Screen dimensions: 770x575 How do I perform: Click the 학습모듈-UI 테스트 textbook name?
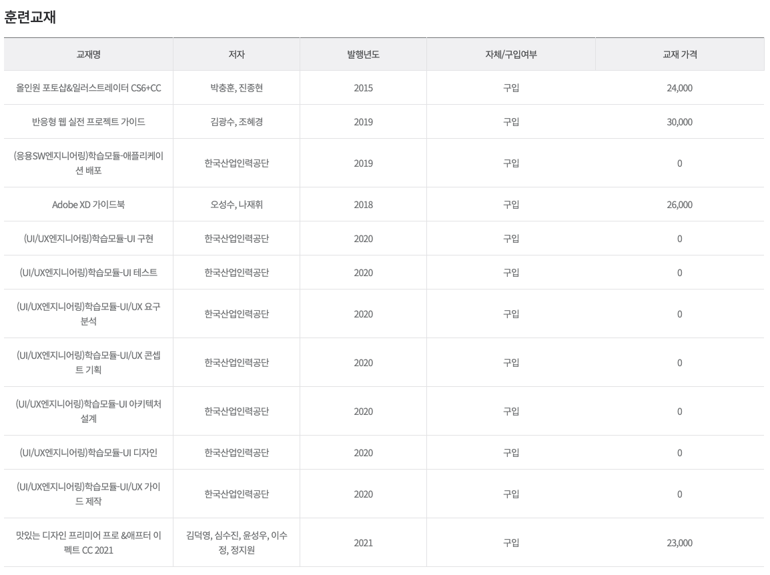88,273
